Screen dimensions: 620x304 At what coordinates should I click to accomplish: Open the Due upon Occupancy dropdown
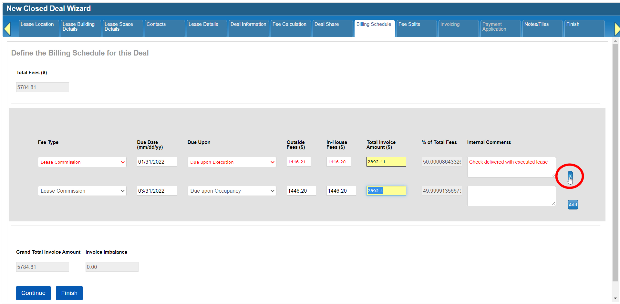tap(232, 191)
